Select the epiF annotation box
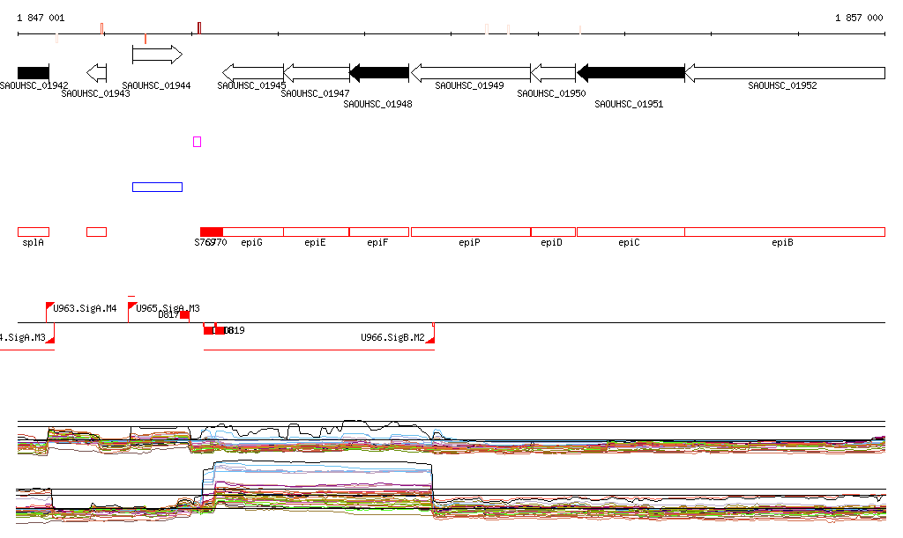 pos(379,232)
